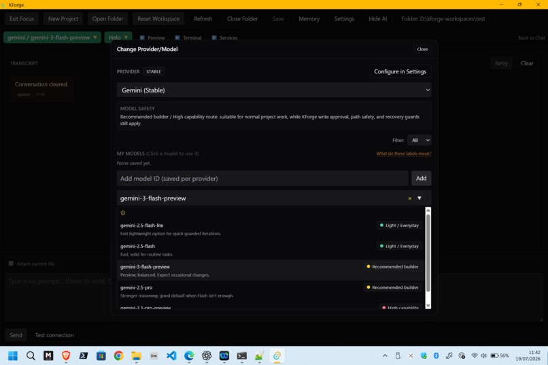The height and width of the screenshot is (365, 548).
Task: Clear the model field with the yellow x icon
Action: [409, 198]
